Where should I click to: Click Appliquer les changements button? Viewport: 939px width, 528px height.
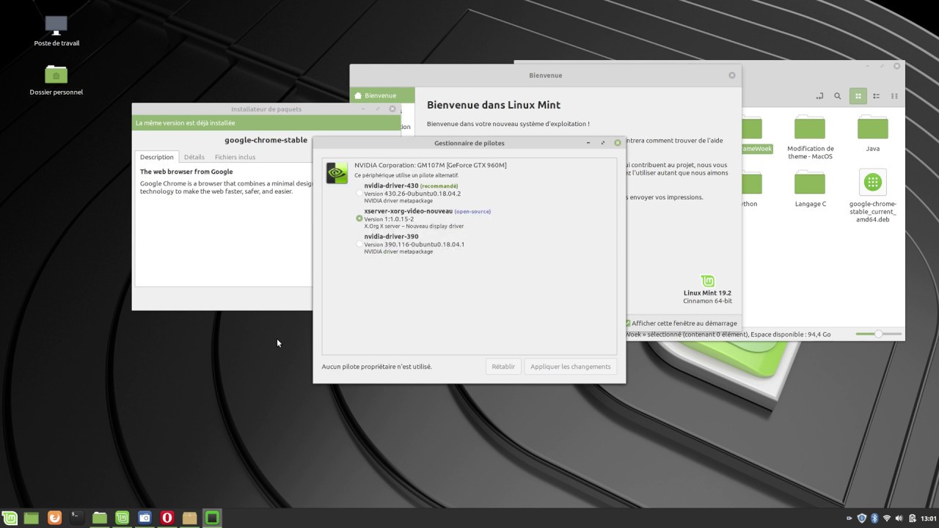tap(571, 367)
